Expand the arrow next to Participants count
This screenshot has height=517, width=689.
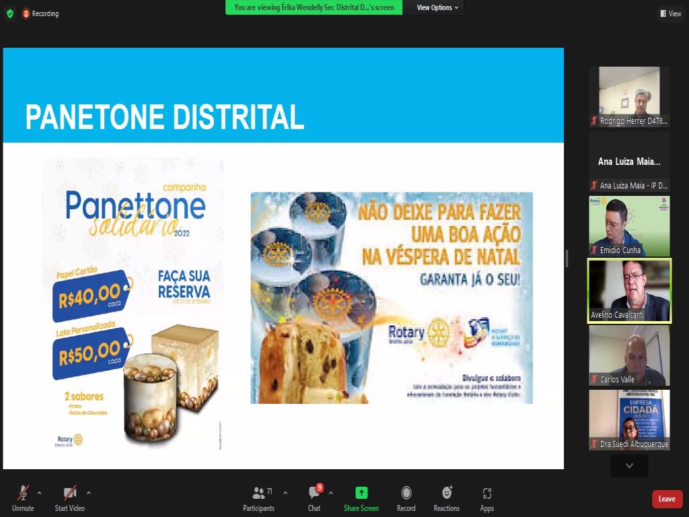pos(285,492)
